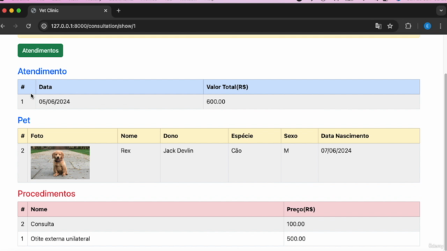Select the Vet Clinic tab
This screenshot has height=251, width=447.
click(x=69, y=10)
